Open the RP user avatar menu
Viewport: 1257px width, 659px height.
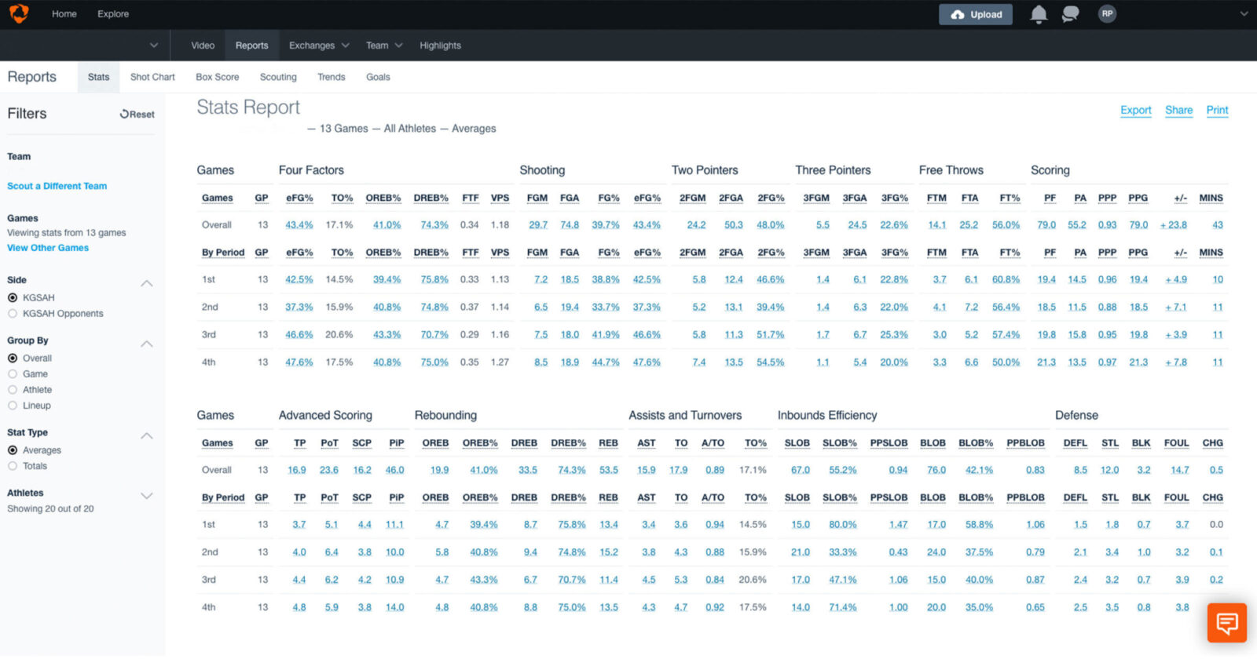[x=1107, y=14]
